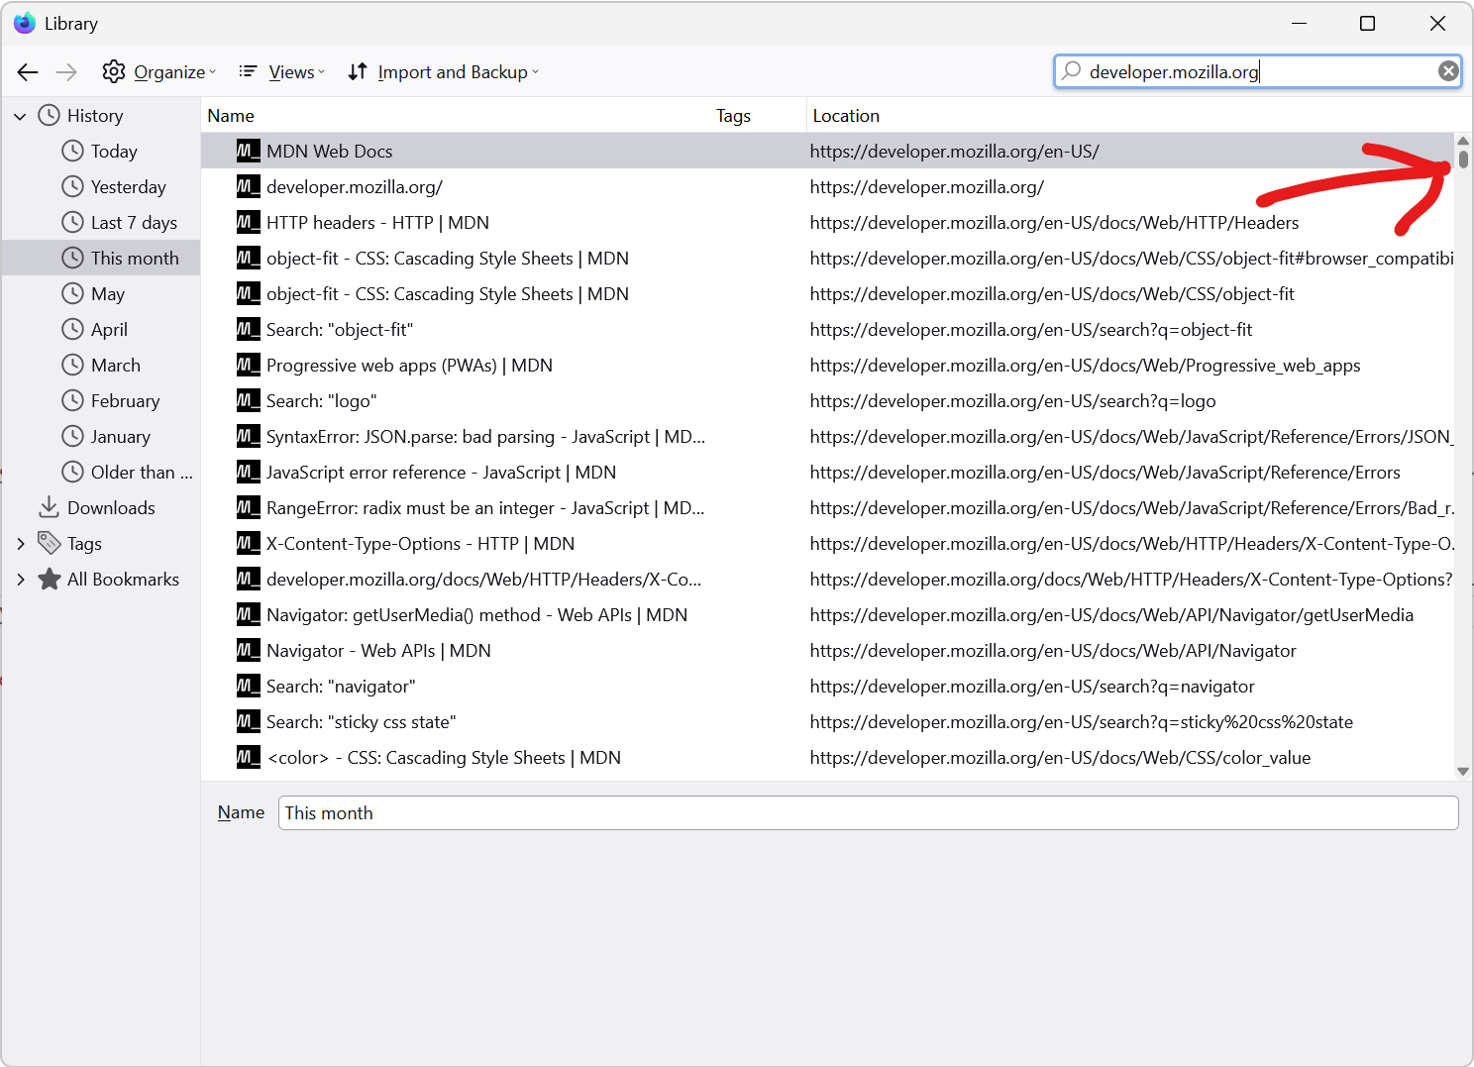The image size is (1474, 1067).
Task: Click the Tags label icon in sidebar
Action: (50, 544)
